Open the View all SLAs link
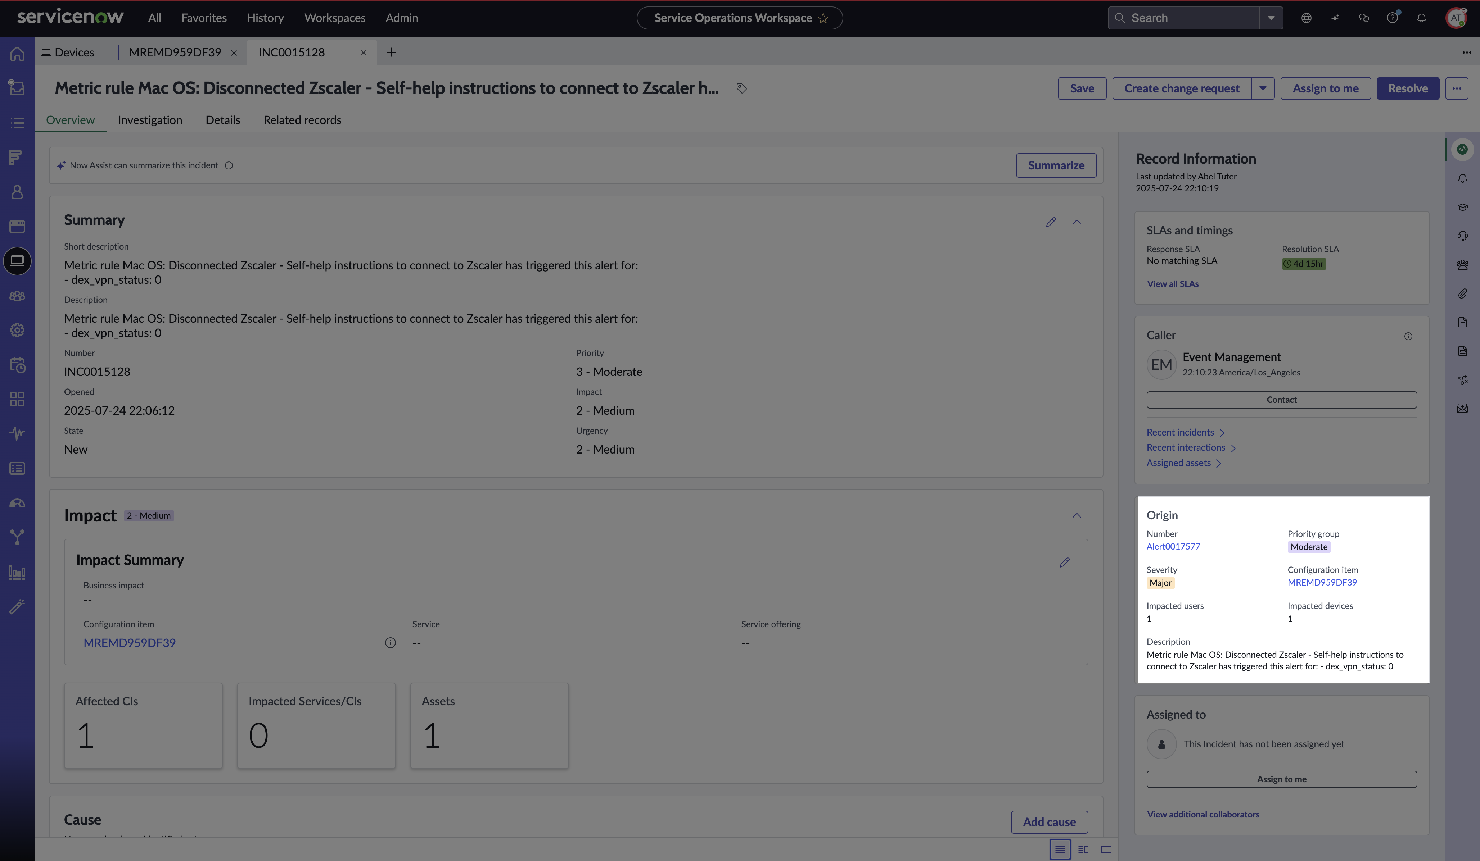The image size is (1480, 861). pyautogui.click(x=1173, y=284)
